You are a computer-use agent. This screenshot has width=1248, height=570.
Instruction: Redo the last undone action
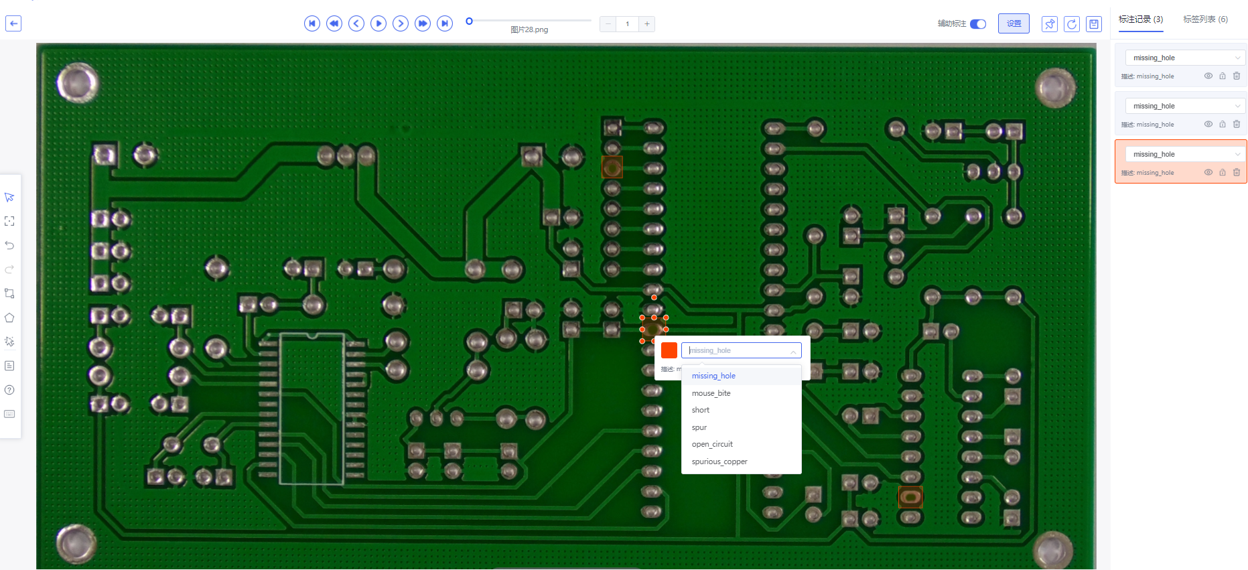[9, 269]
